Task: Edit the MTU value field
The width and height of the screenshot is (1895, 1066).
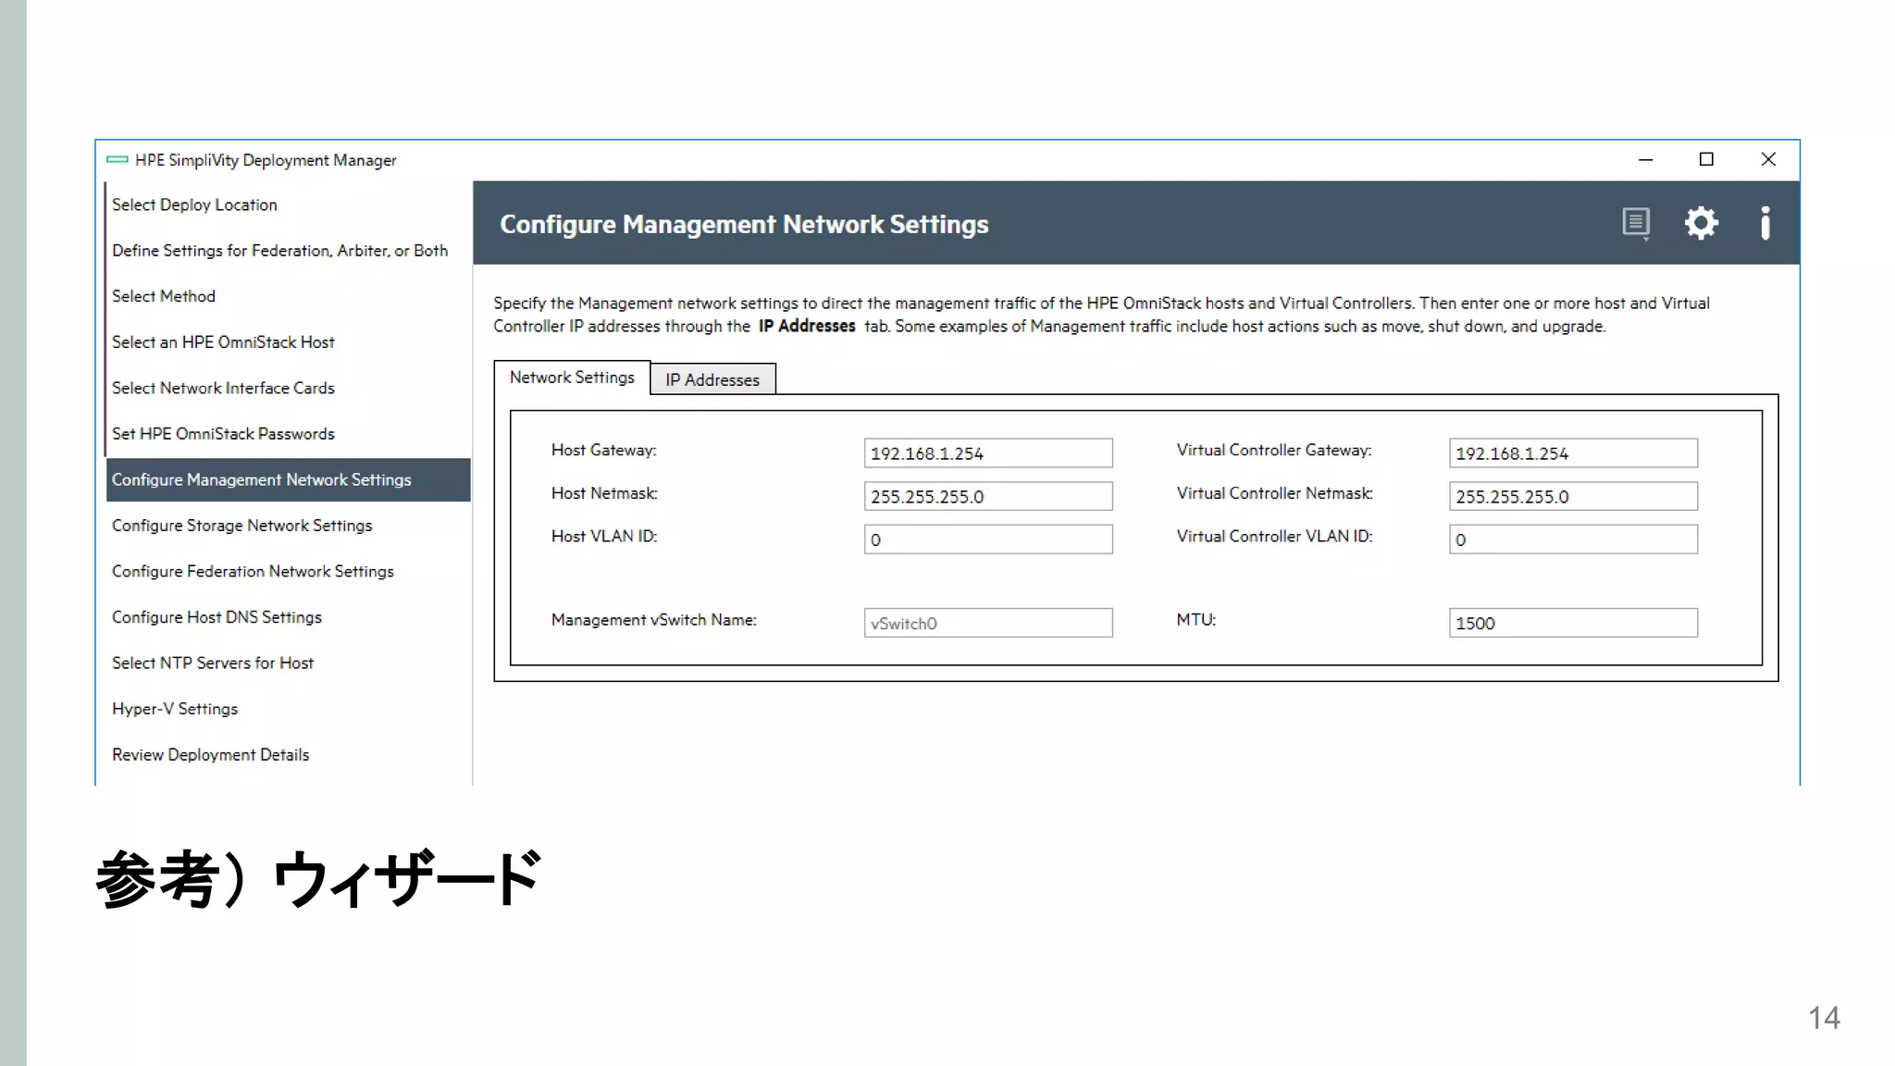Action: point(1572,623)
